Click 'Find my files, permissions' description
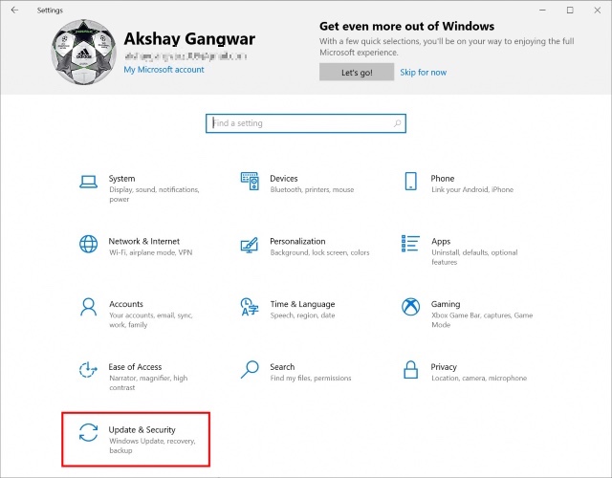Viewport: 612px width, 478px height. click(x=311, y=379)
